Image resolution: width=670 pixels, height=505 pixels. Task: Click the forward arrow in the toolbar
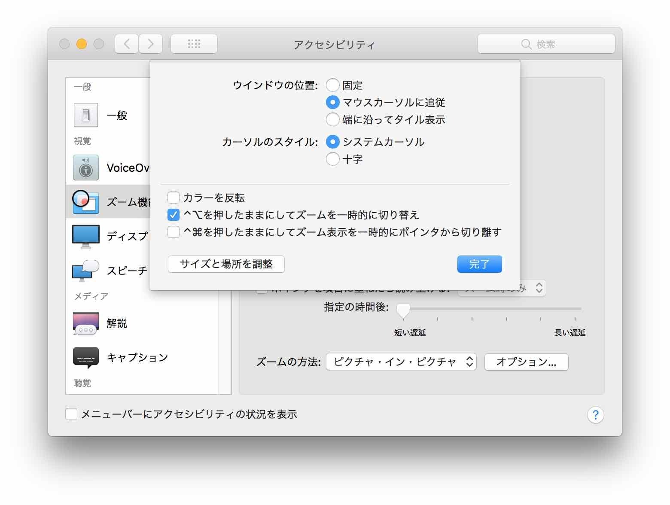(151, 44)
